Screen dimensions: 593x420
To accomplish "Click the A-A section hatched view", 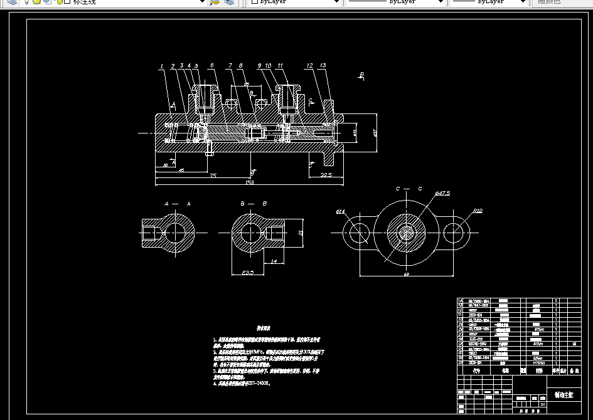I will [x=168, y=233].
